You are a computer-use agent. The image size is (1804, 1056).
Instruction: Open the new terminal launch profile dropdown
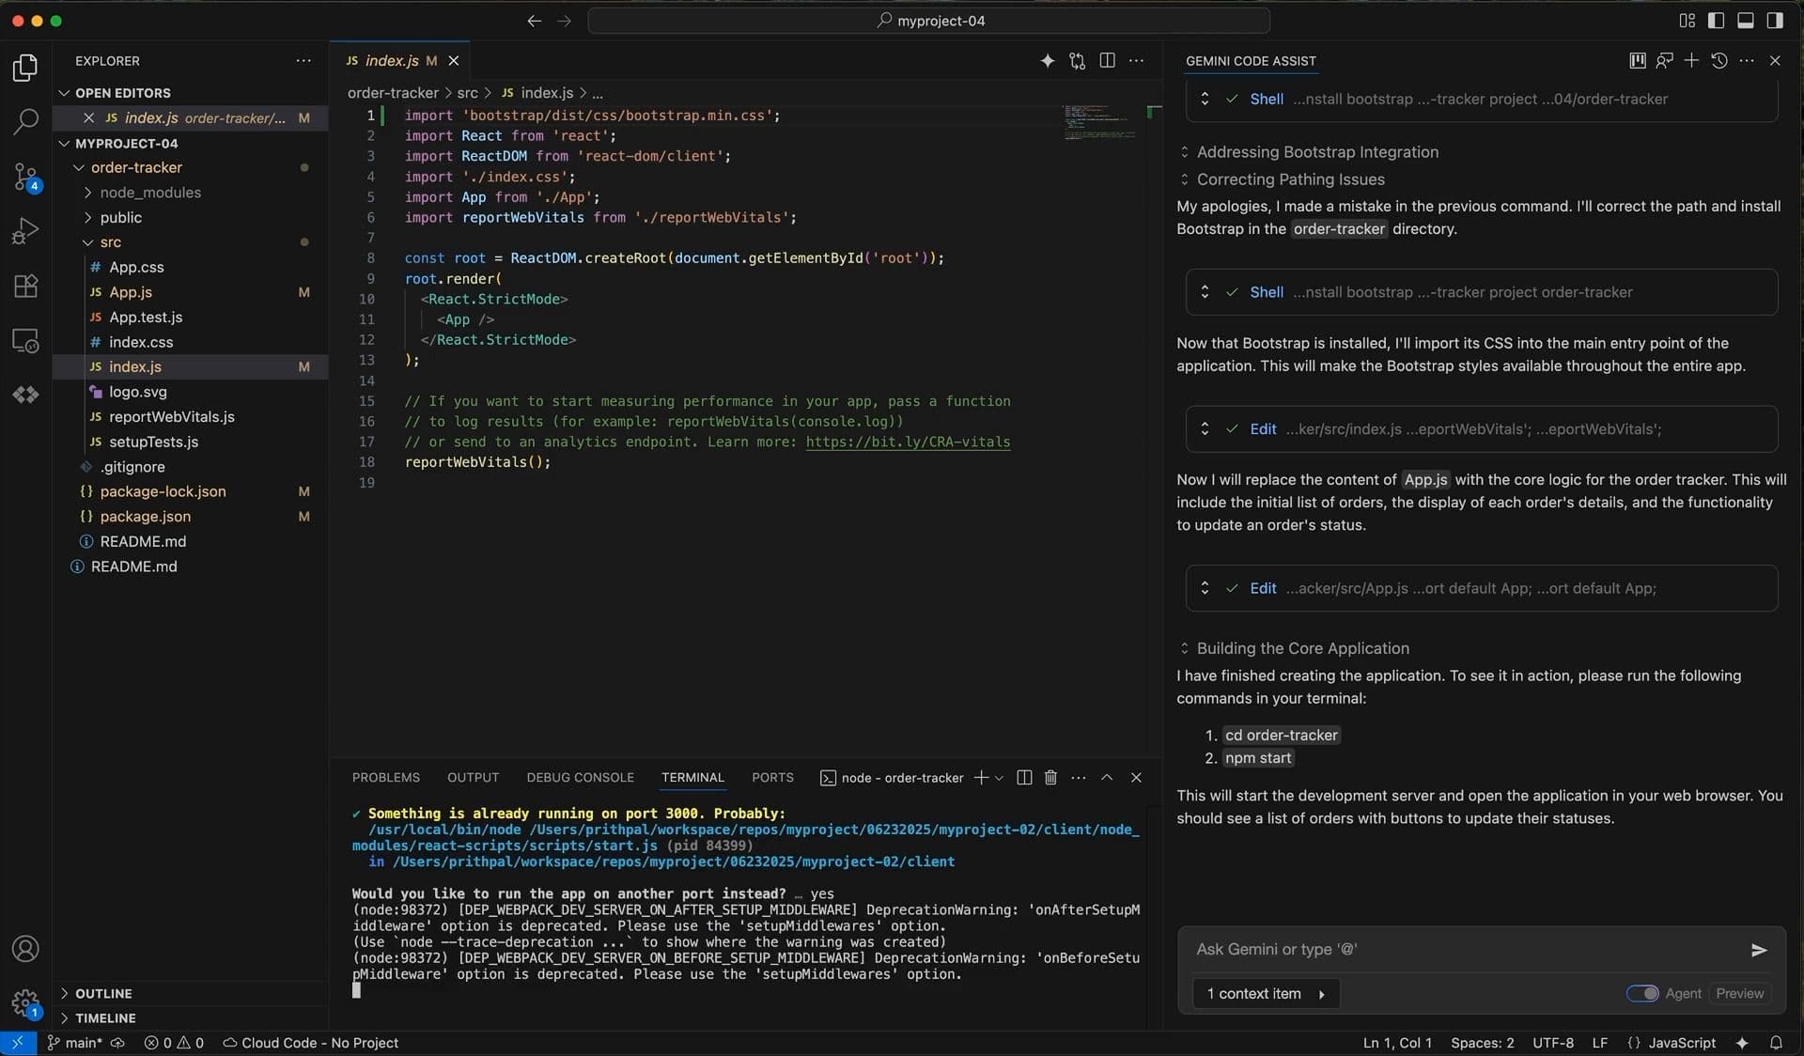pyautogui.click(x=999, y=778)
